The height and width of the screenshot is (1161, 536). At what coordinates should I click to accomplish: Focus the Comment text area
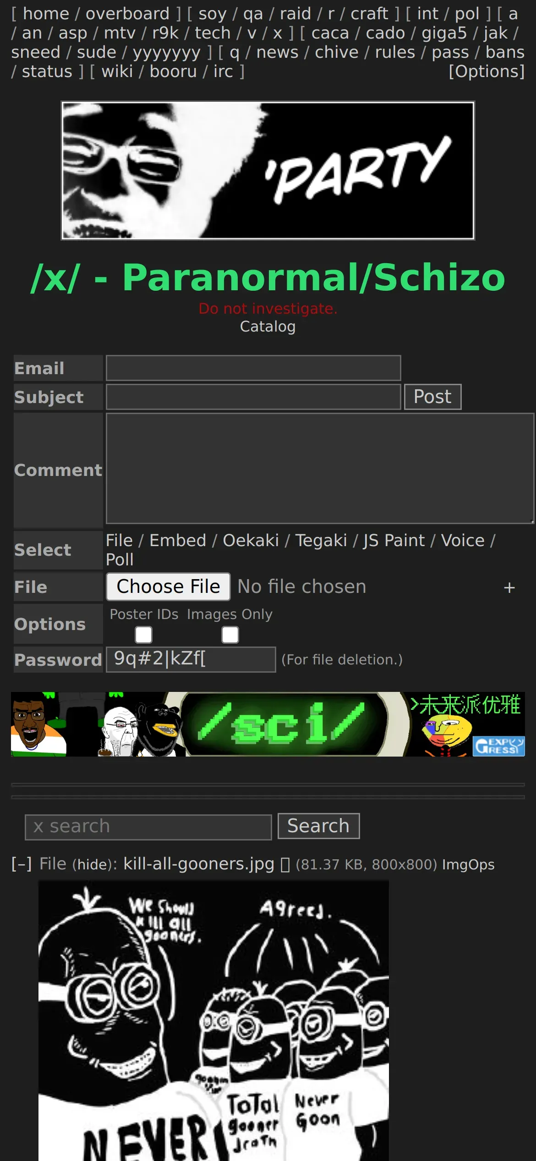click(x=320, y=468)
